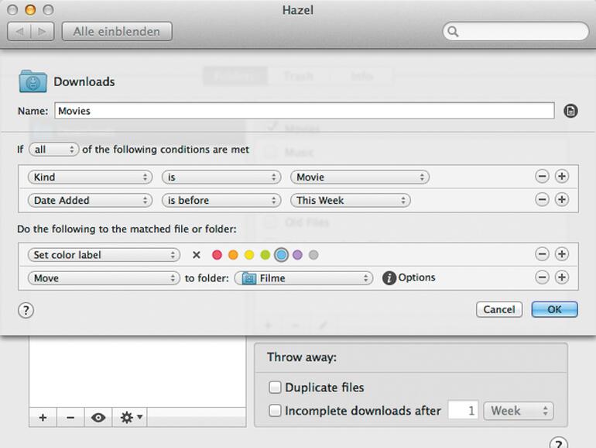
Task: Click the Downloads folder icon
Action: [33, 81]
